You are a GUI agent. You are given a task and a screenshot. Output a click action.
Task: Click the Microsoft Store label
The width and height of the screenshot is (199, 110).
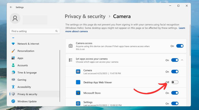coord(92,93)
